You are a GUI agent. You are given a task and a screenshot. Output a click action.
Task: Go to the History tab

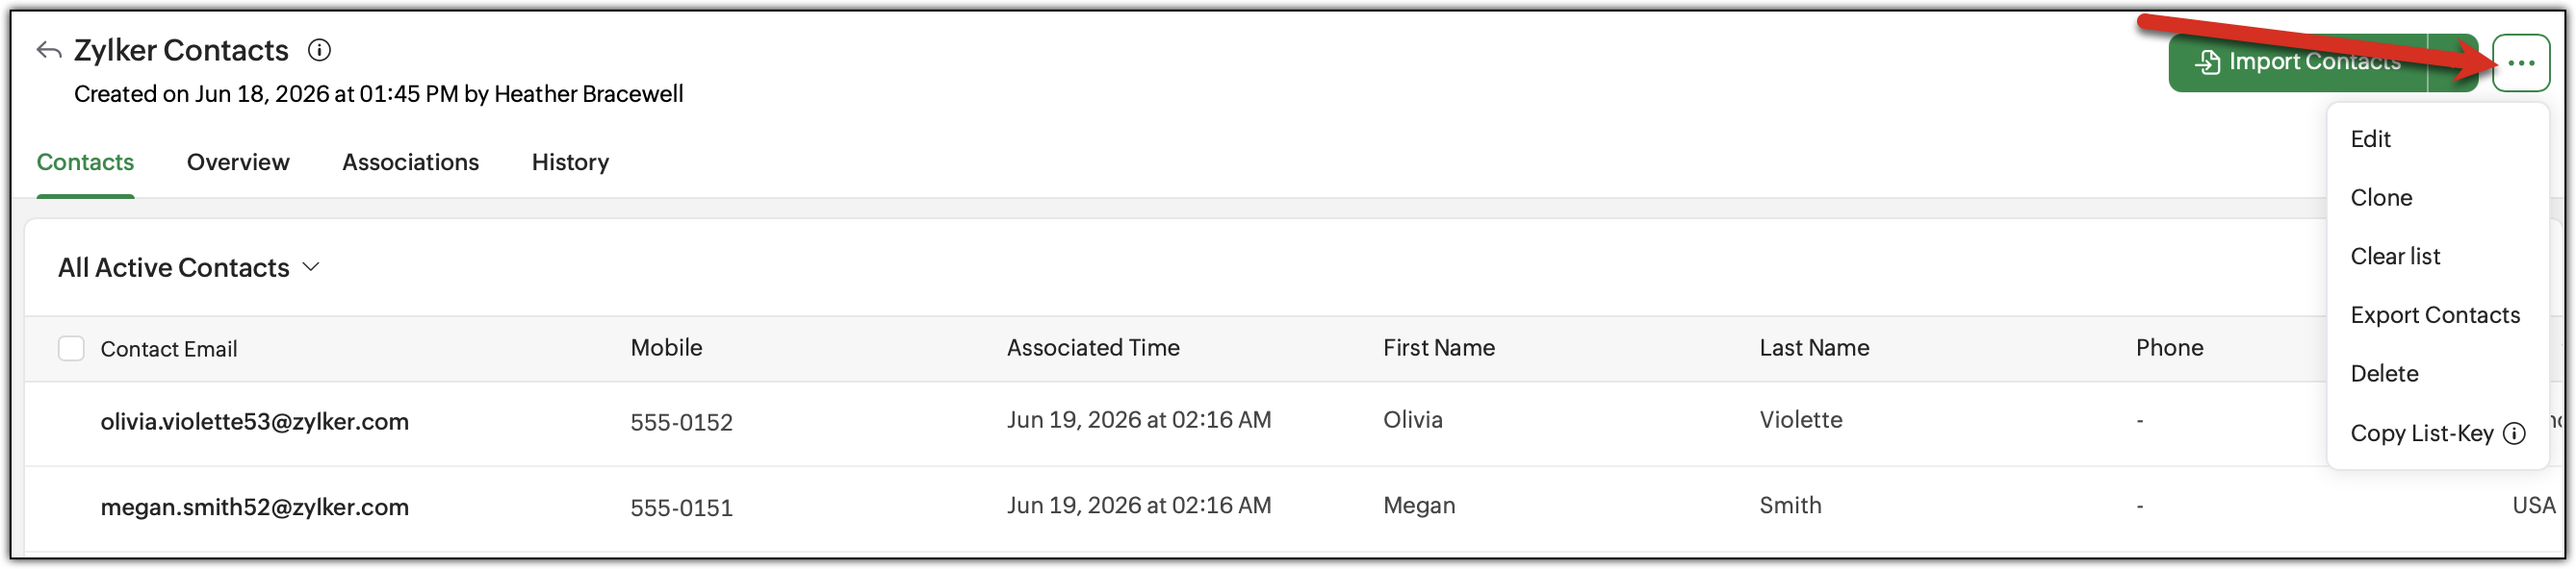pyautogui.click(x=570, y=161)
